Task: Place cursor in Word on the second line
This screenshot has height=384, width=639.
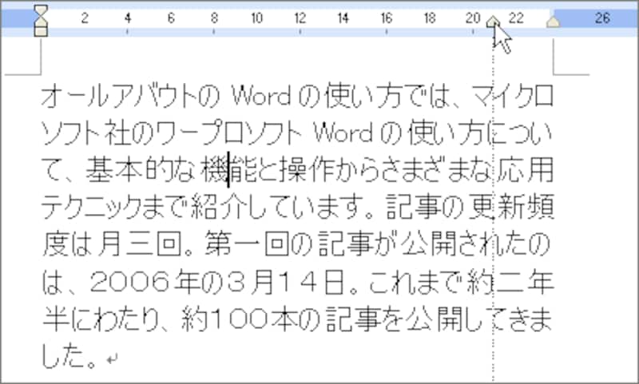Action: coord(343,133)
